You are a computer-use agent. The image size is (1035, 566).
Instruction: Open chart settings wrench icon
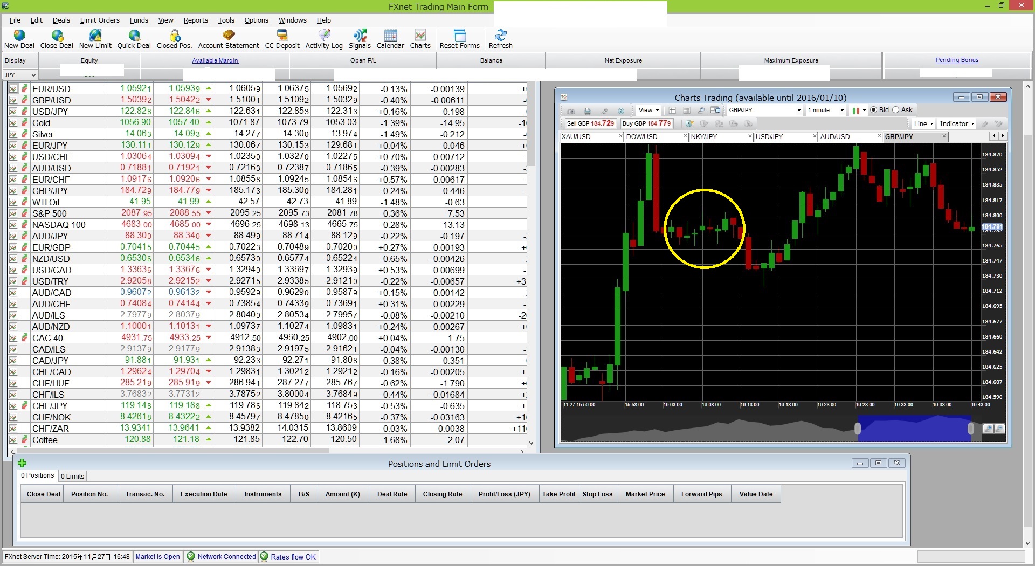pos(604,111)
